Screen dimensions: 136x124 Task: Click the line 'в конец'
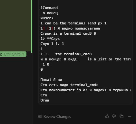pos(50,13)
